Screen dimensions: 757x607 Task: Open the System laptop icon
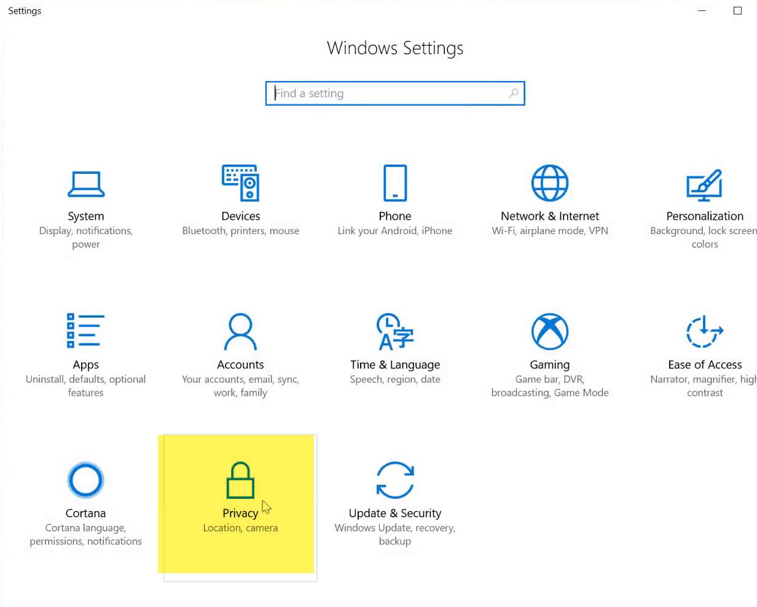point(85,184)
